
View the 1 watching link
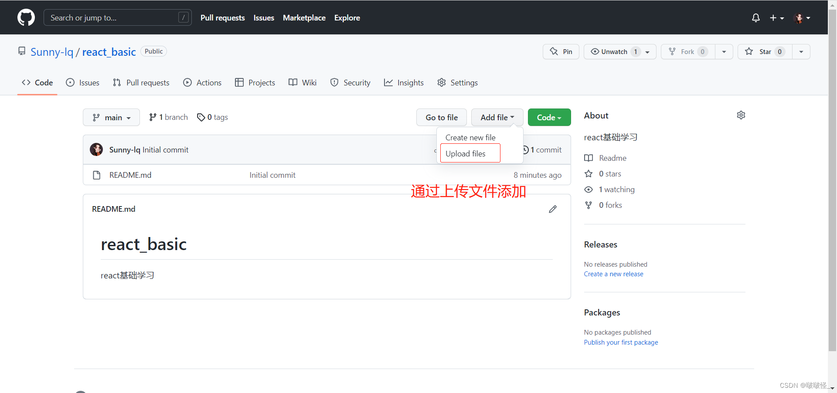coord(609,190)
